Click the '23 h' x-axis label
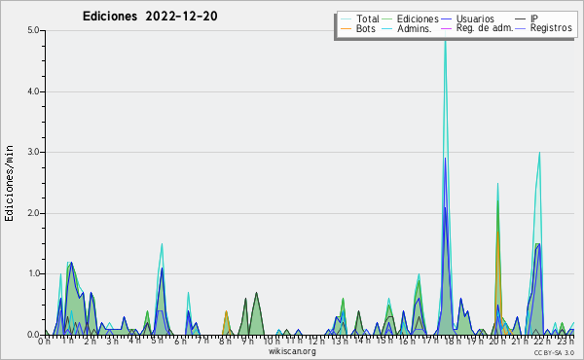Viewport: 584px width, 360px height. click(x=566, y=342)
